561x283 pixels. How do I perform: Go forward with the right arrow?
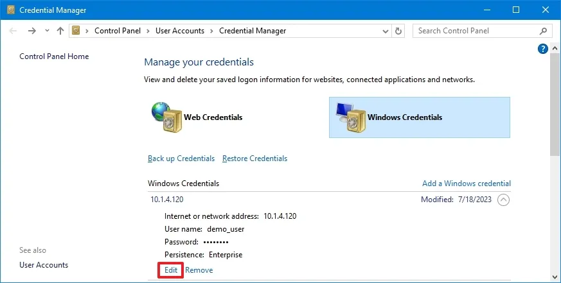(32, 31)
